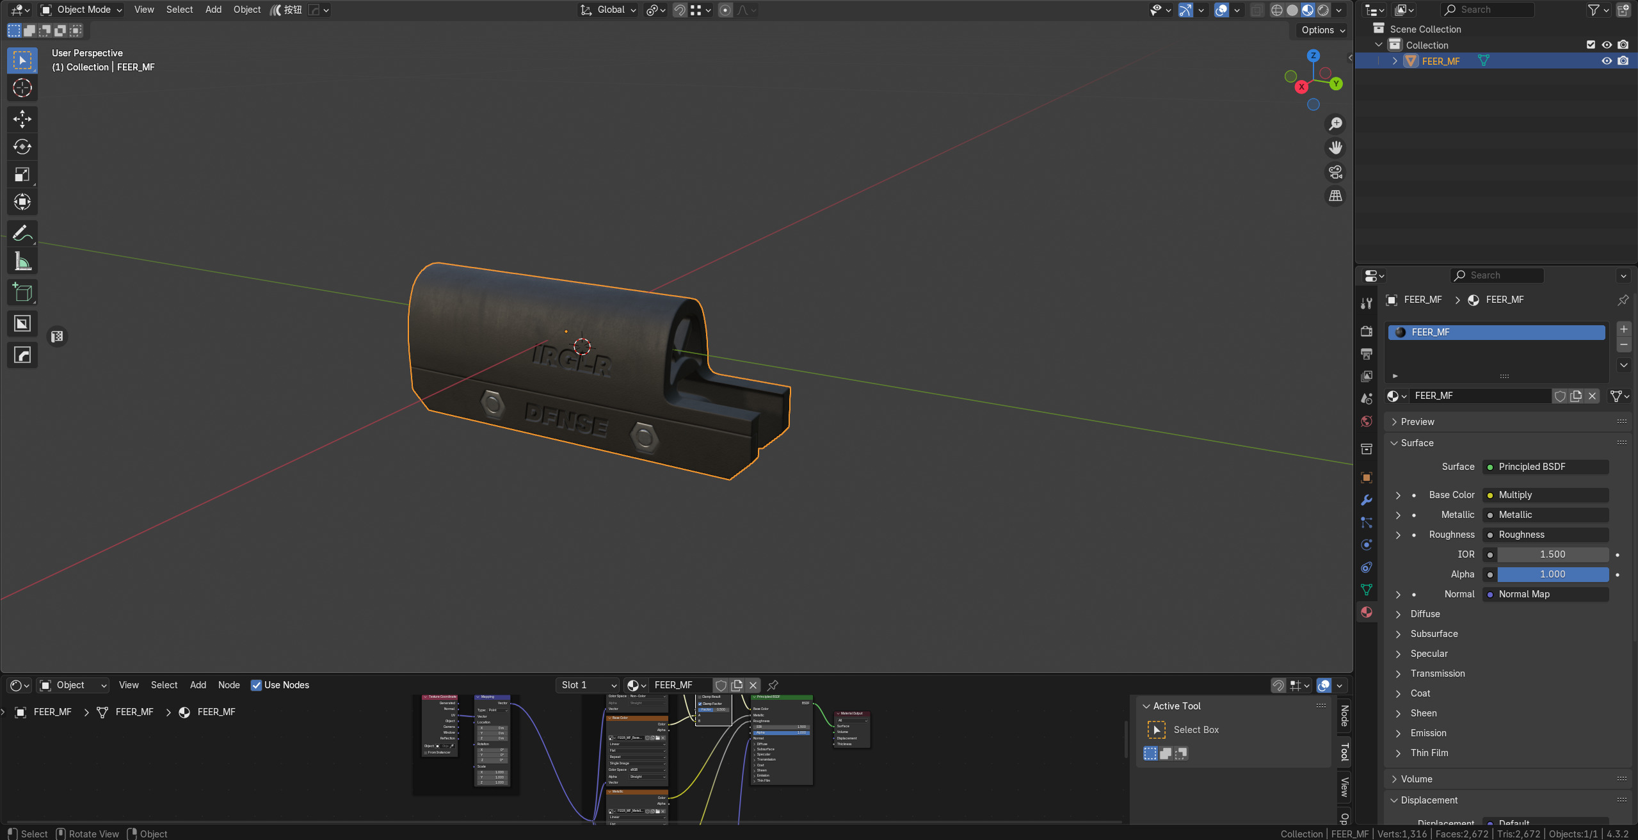Select the Transform tool
The width and height of the screenshot is (1638, 840).
point(22,202)
